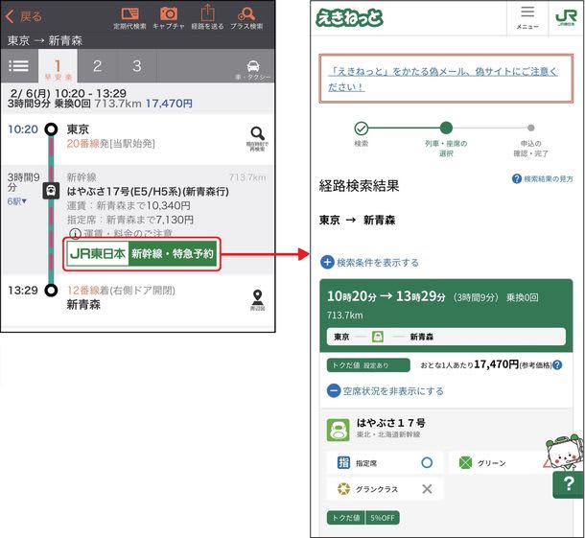585x538 pixels.
Task: Open the えきねっと メニュー hamburger
Action: pos(527,17)
